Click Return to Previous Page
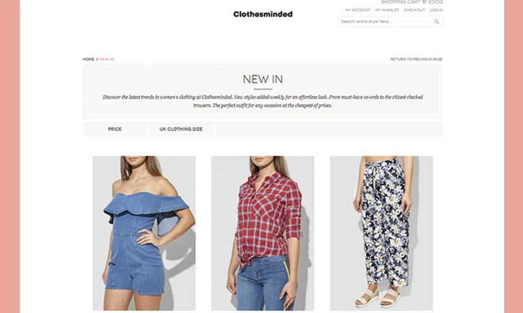The image size is (523, 313). 416,59
